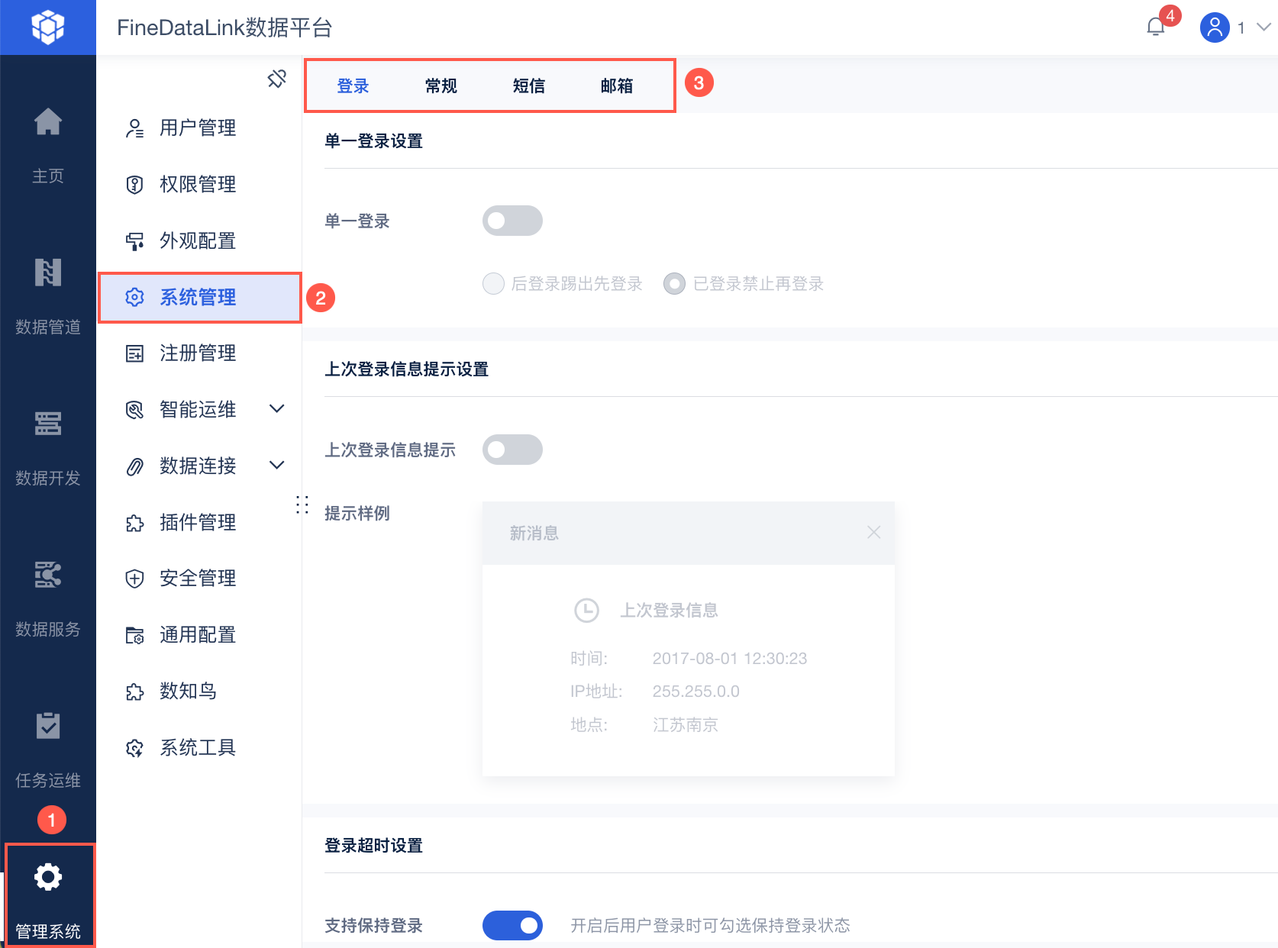1278x948 pixels.
Task: Click the 上次登录信息提示设置 heading
Action: point(406,369)
